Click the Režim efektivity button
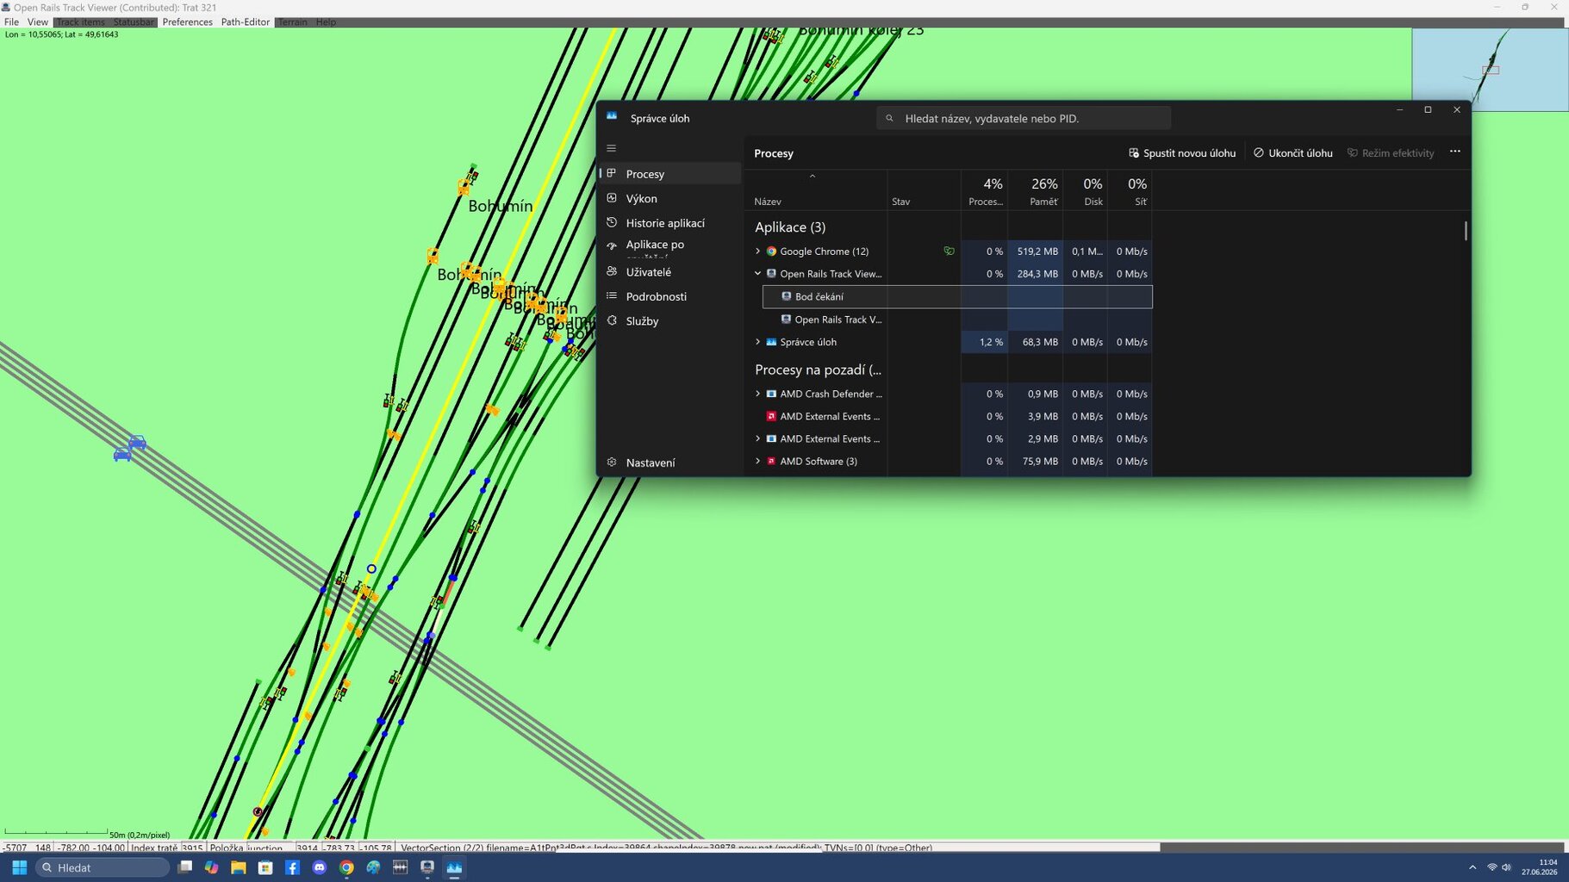Image resolution: width=1569 pixels, height=882 pixels. (x=1391, y=153)
